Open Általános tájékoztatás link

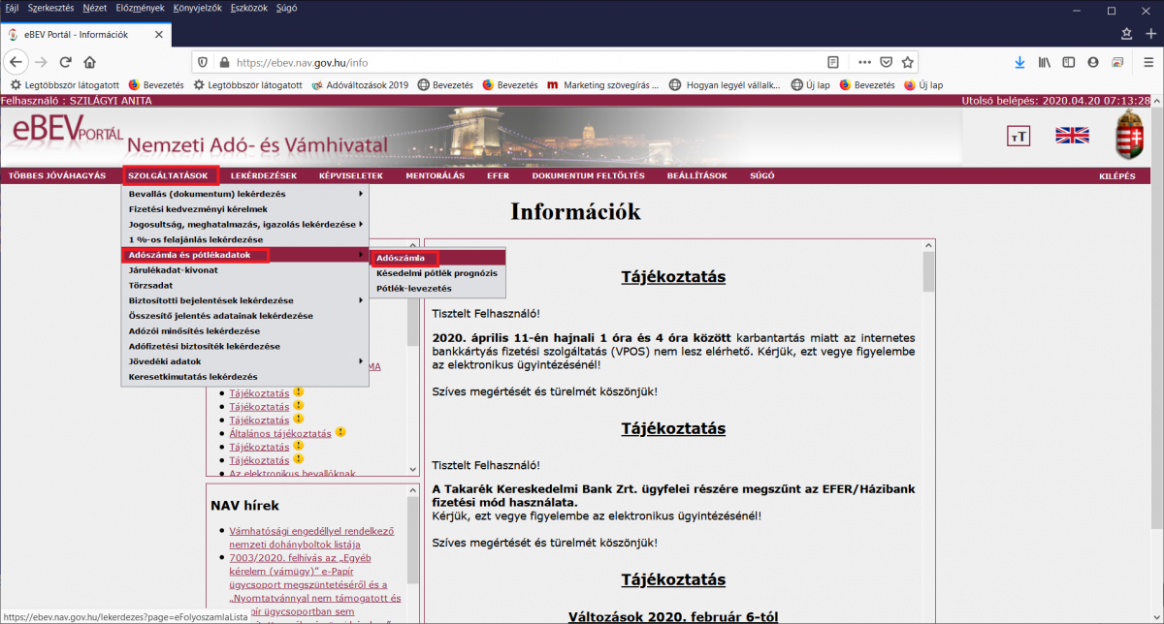pos(280,434)
